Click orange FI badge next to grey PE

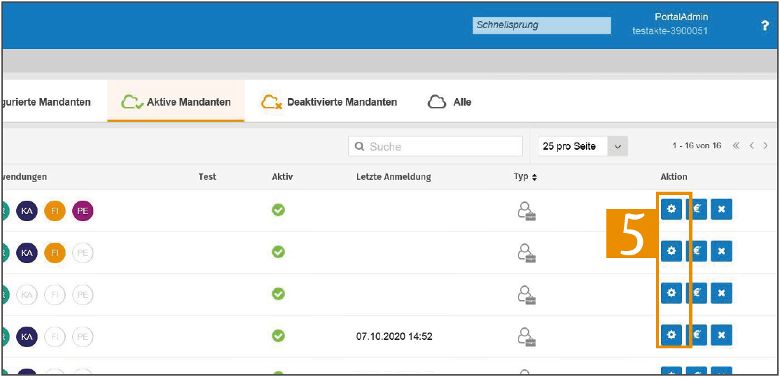click(55, 252)
